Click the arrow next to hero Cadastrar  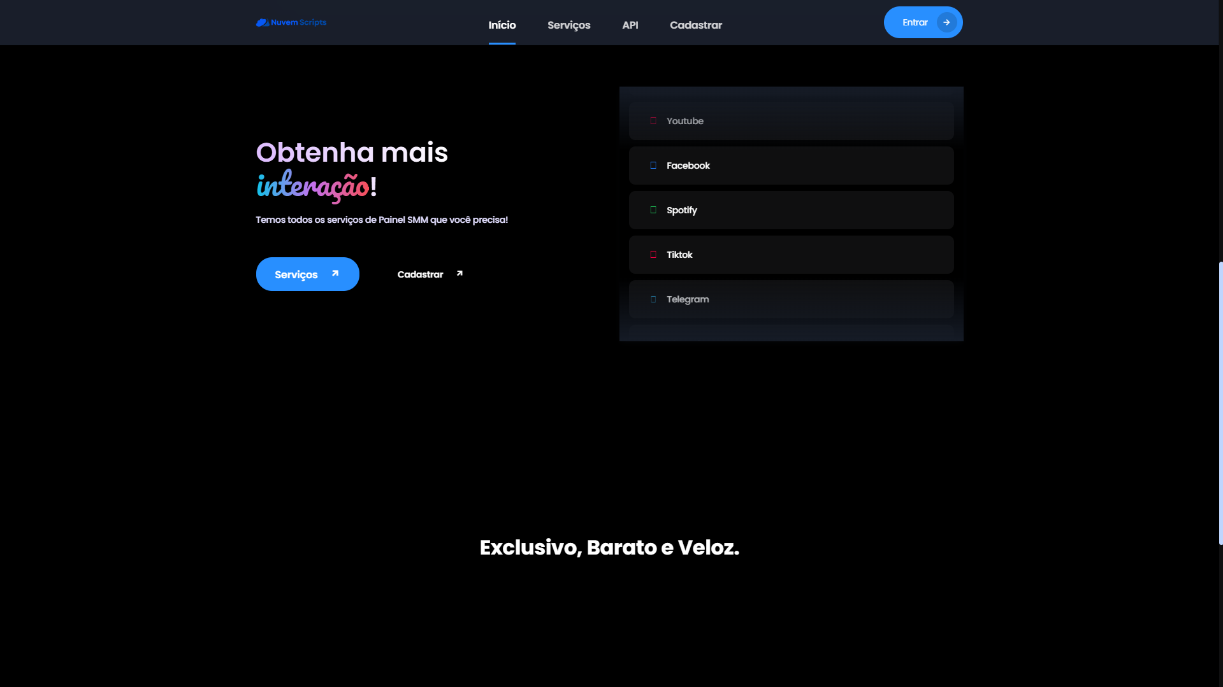[x=460, y=274]
